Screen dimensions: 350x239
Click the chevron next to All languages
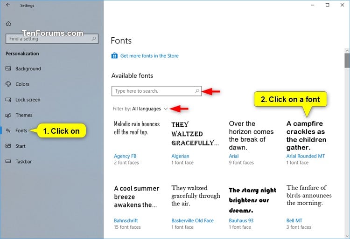[166, 109]
